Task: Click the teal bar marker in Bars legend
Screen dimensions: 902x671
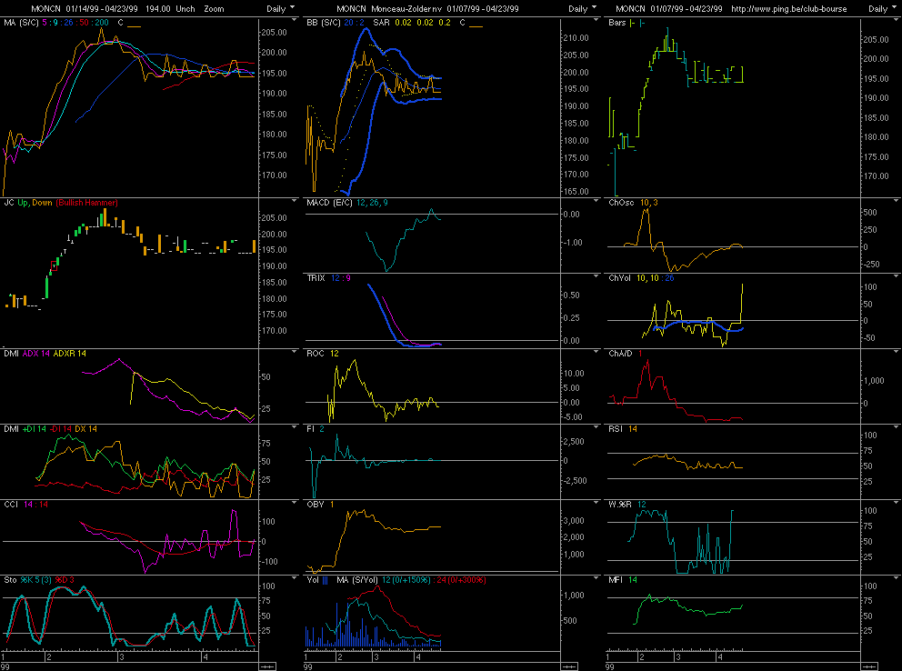Action: click(x=642, y=23)
